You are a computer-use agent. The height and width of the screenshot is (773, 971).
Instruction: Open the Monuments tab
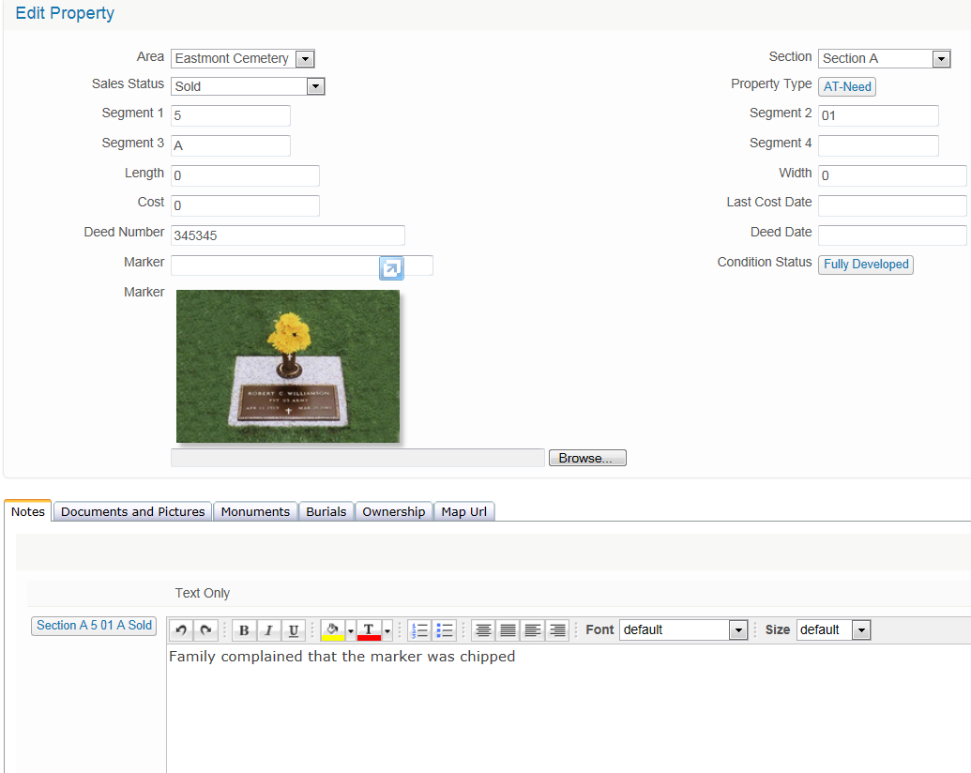[x=255, y=511]
